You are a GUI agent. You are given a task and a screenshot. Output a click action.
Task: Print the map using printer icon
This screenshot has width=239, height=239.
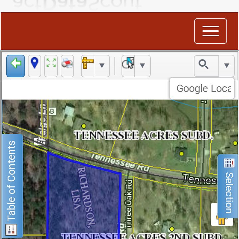click(67, 66)
